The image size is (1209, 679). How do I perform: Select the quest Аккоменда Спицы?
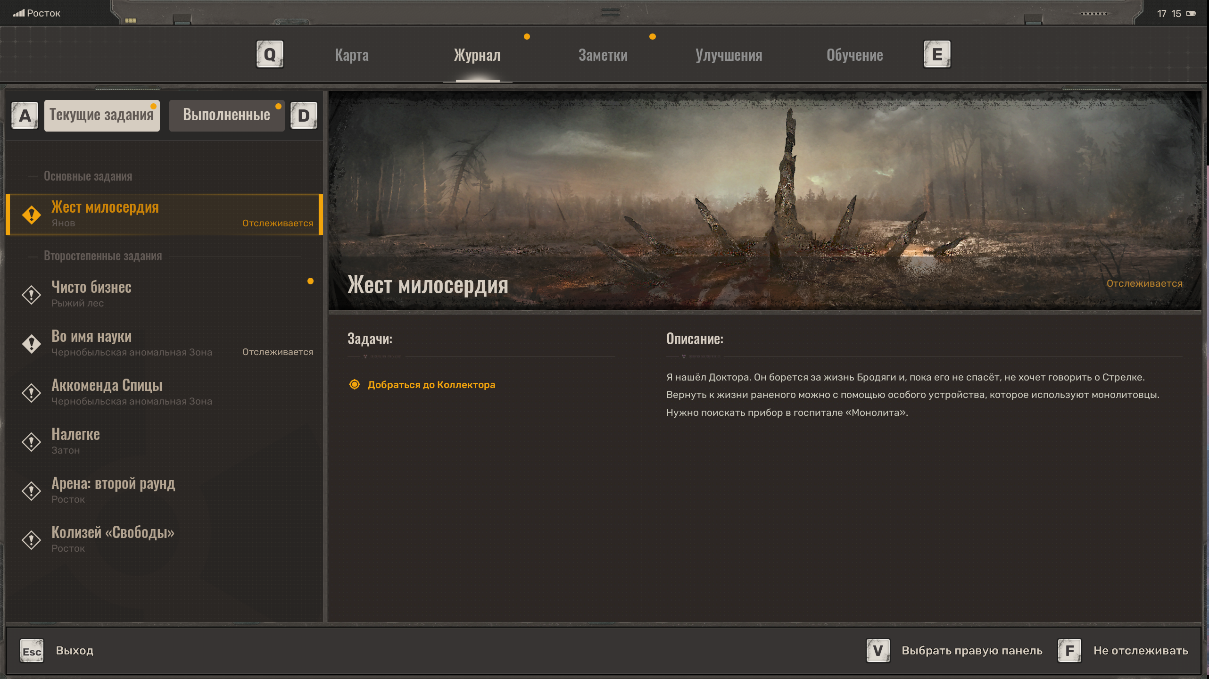(164, 393)
